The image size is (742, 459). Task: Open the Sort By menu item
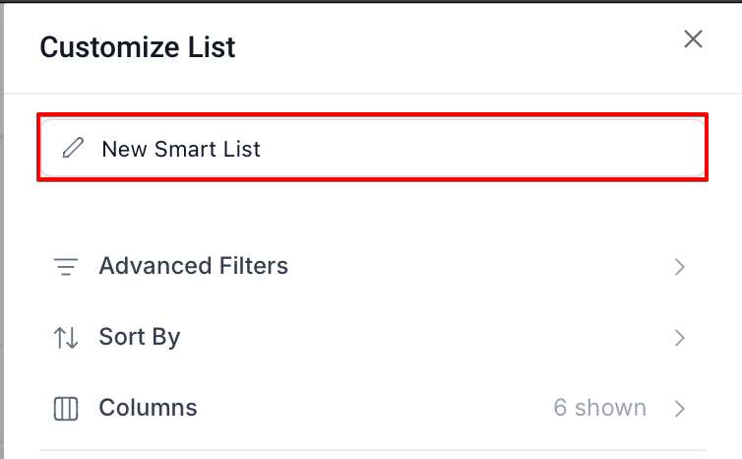140,338
